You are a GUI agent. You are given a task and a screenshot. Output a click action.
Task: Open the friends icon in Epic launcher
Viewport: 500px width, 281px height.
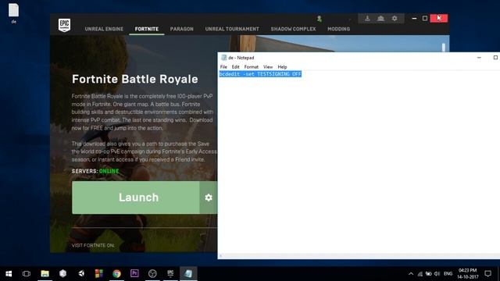coord(380,19)
